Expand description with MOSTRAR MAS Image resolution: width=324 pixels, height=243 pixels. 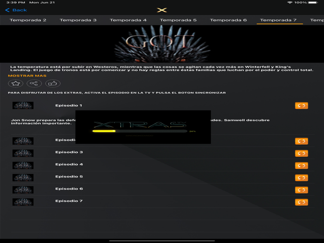tap(27, 75)
